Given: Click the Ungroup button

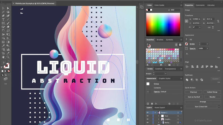Looking at the screenshot, I should click(x=193, y=92).
